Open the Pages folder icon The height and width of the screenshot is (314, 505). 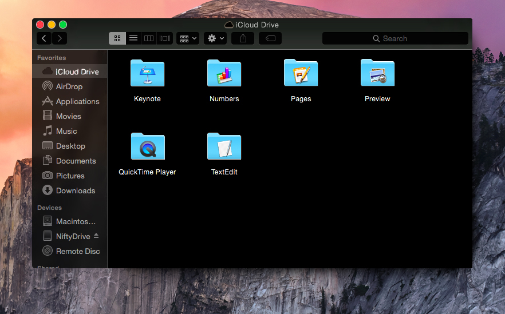(x=301, y=73)
